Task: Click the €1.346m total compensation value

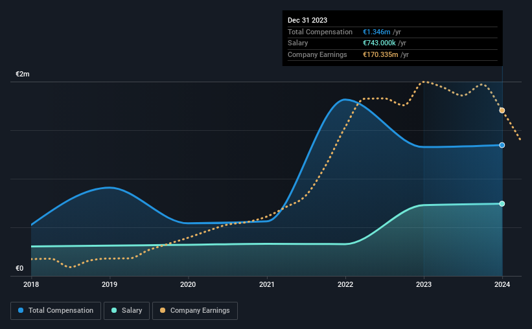Action: click(376, 32)
